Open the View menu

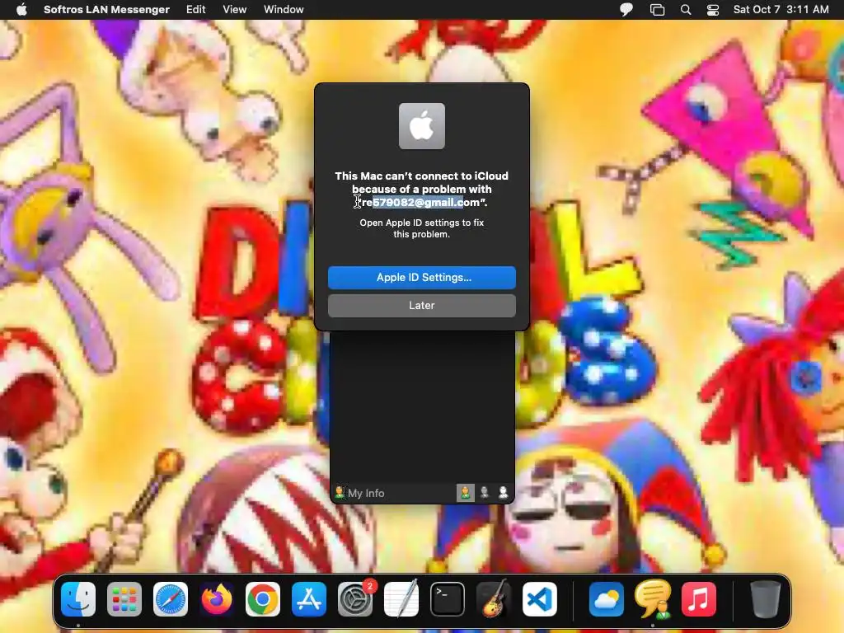[235, 9]
